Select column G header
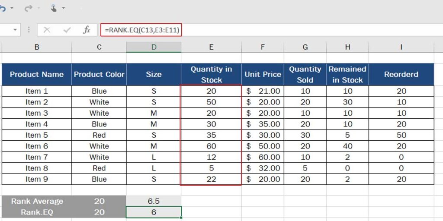The width and height of the screenshot is (443, 221). tap(305, 47)
